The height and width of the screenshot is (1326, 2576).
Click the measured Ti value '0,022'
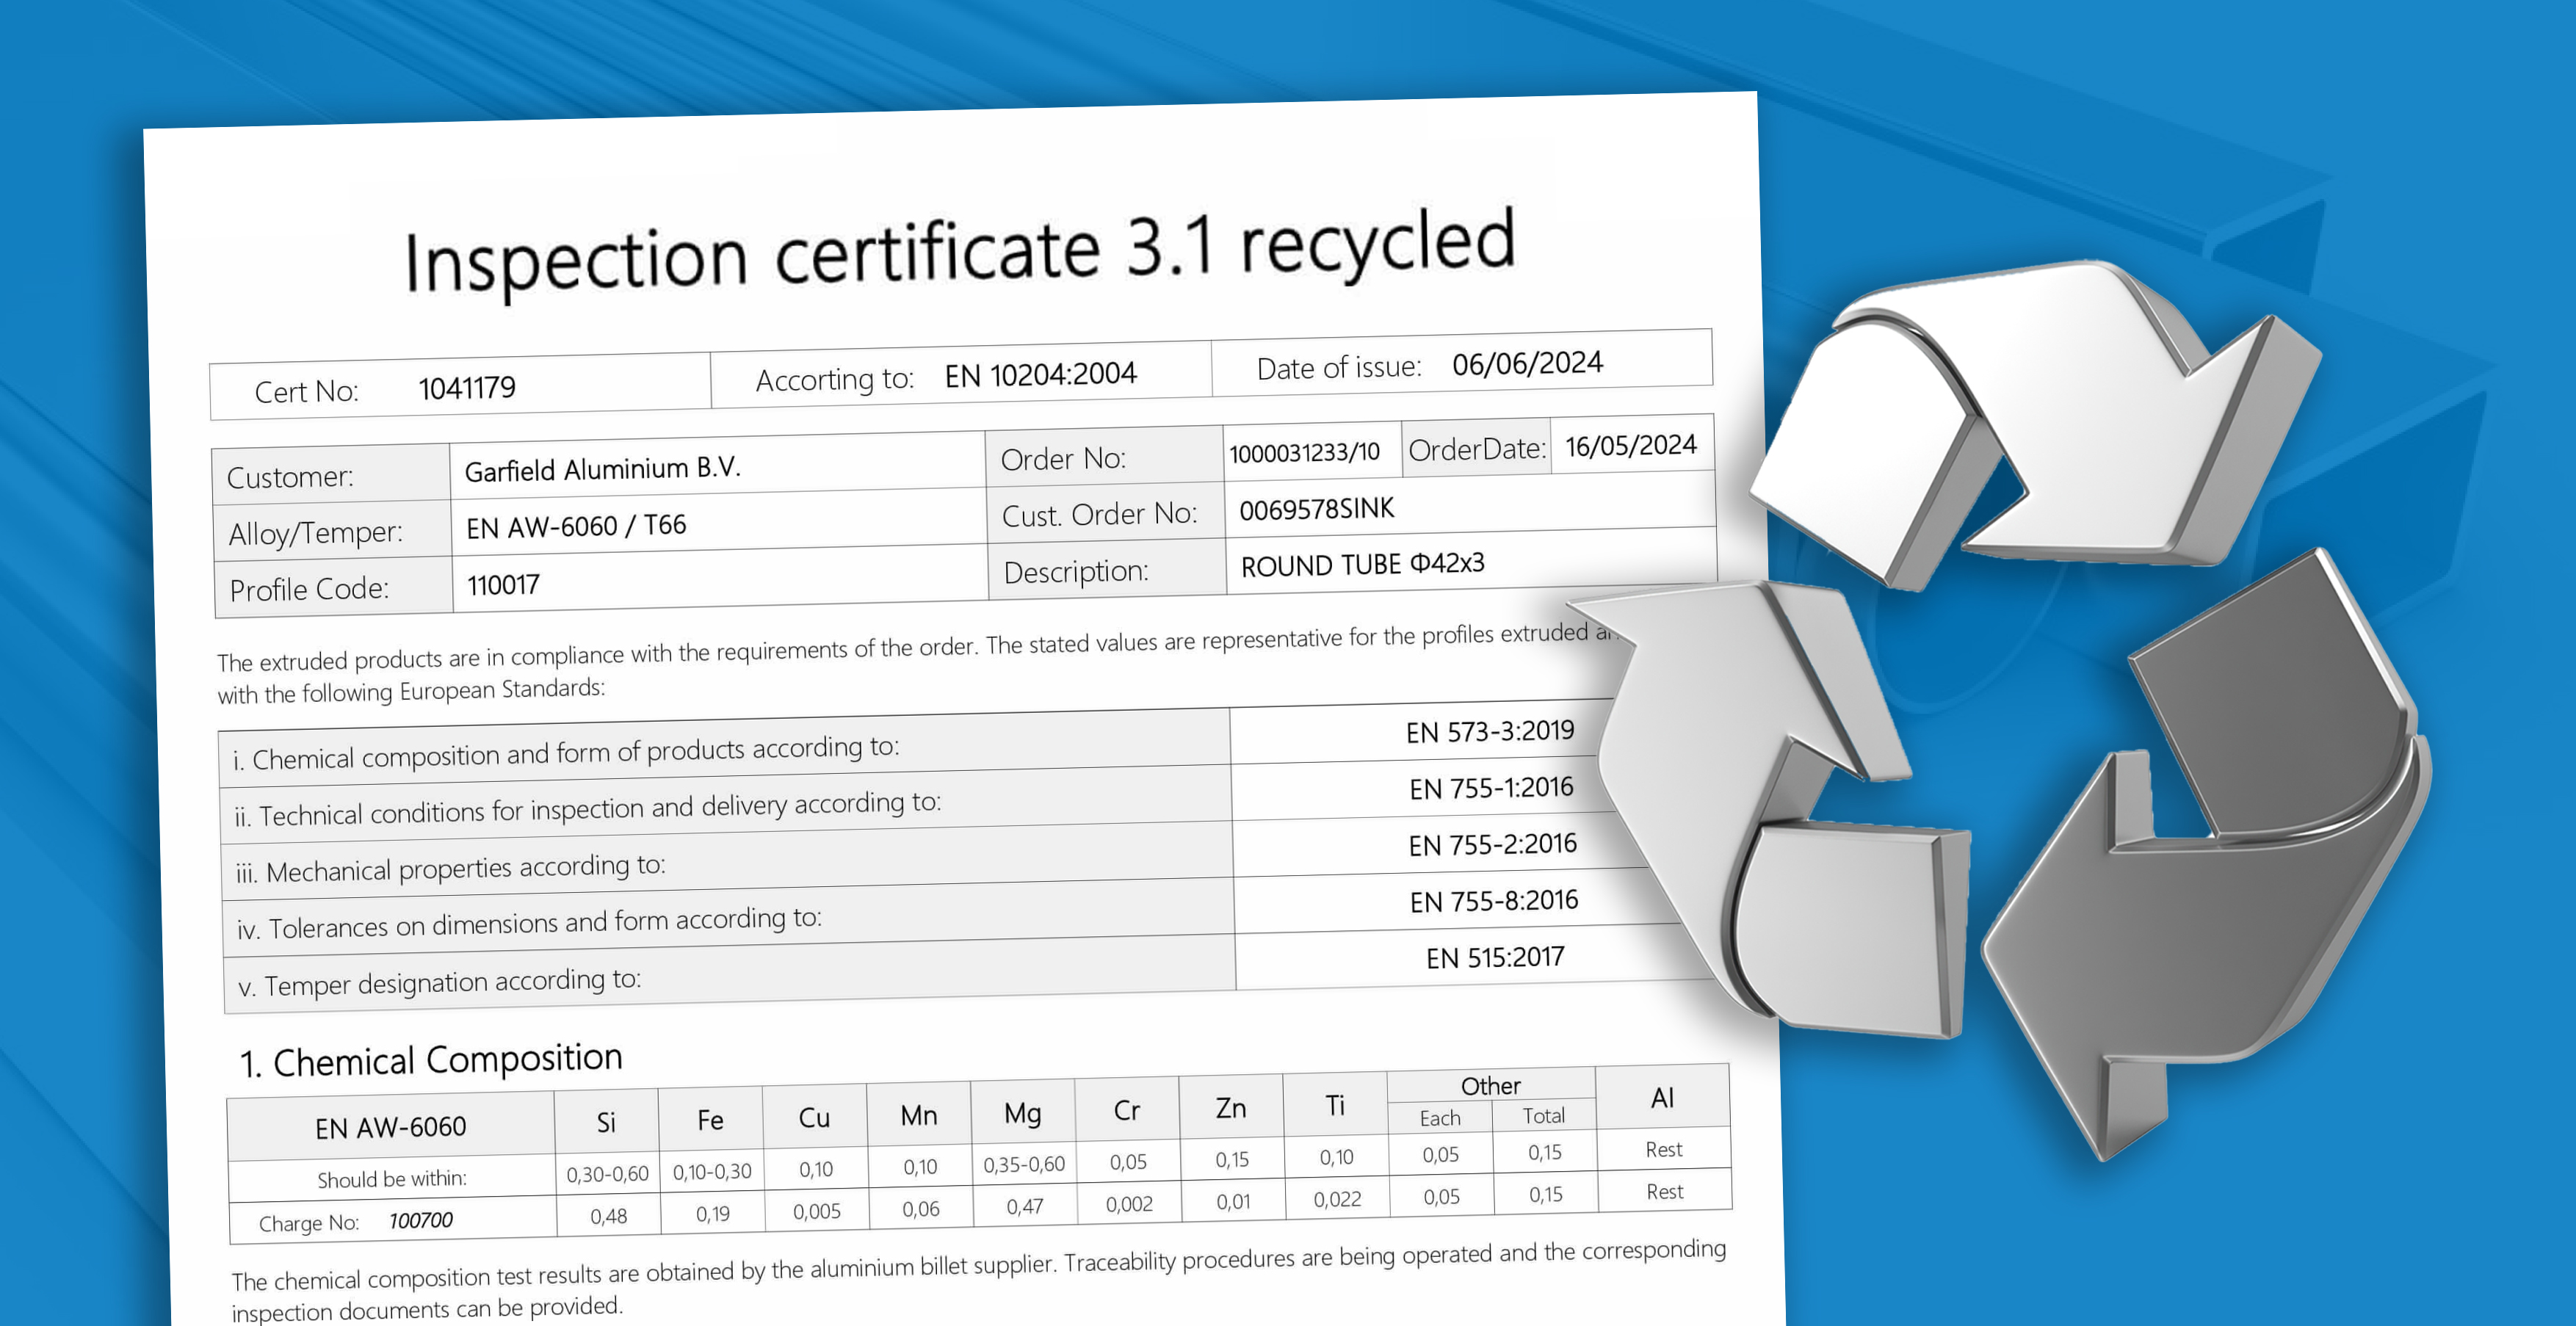click(1337, 1199)
